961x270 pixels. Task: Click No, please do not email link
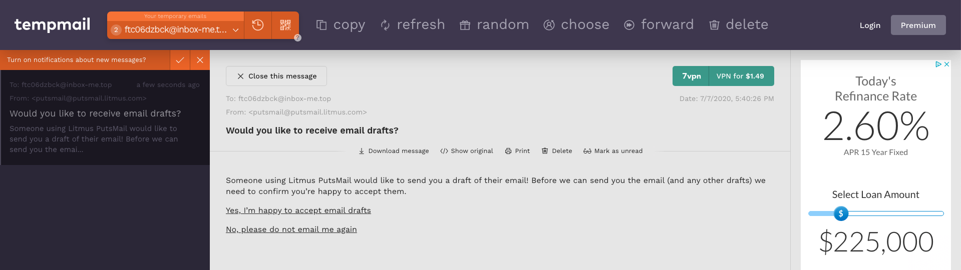click(291, 229)
